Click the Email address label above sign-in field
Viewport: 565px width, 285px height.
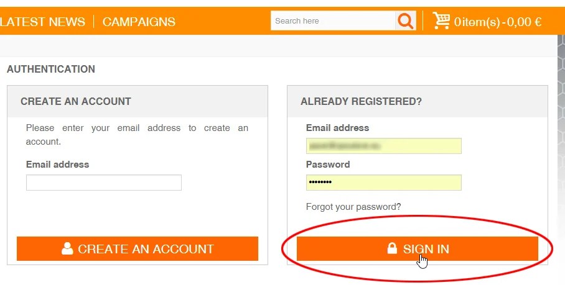pos(337,128)
